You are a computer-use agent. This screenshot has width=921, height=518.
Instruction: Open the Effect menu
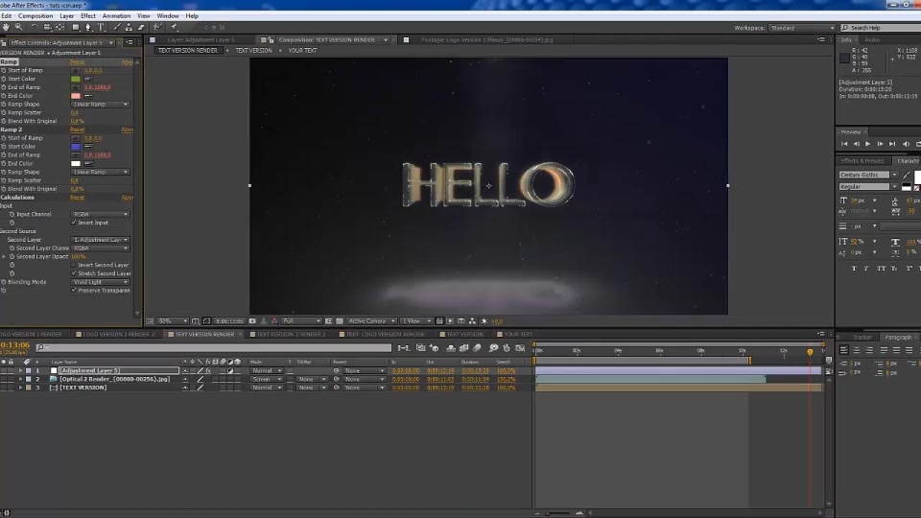(x=88, y=16)
